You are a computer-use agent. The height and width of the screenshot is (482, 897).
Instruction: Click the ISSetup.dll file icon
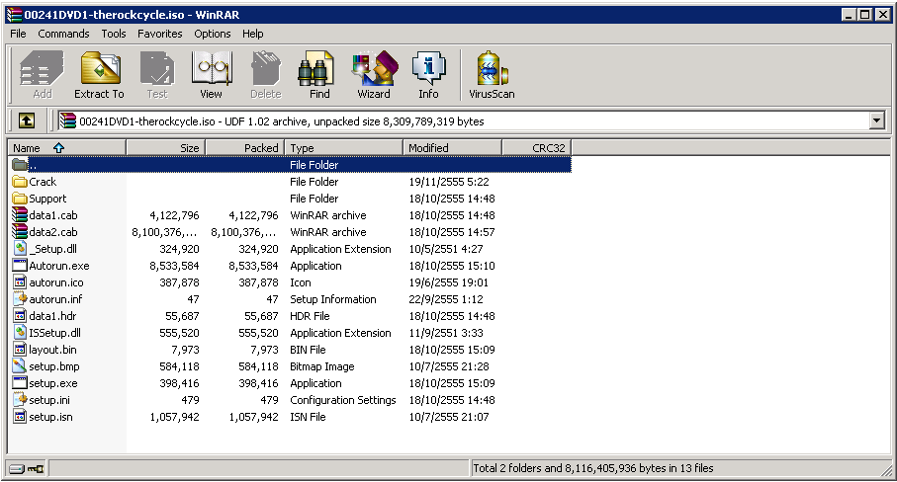[x=20, y=333]
